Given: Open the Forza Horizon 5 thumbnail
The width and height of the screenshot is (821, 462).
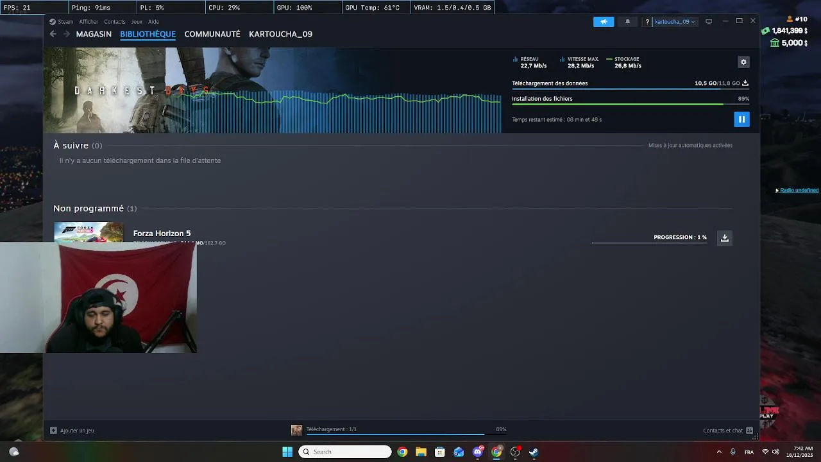Looking at the screenshot, I should (89, 232).
